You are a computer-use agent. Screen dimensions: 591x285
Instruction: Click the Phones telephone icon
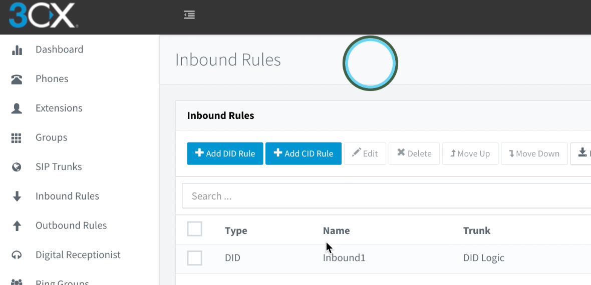pos(17,79)
